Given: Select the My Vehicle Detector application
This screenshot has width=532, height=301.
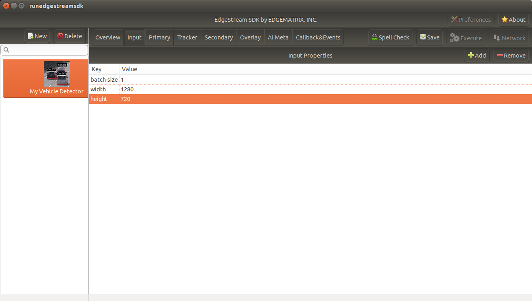Looking at the screenshot, I should 45,78.
